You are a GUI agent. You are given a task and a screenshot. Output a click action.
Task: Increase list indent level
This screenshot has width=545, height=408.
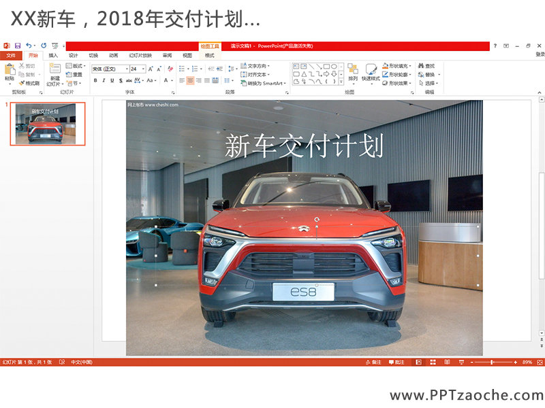coord(219,69)
